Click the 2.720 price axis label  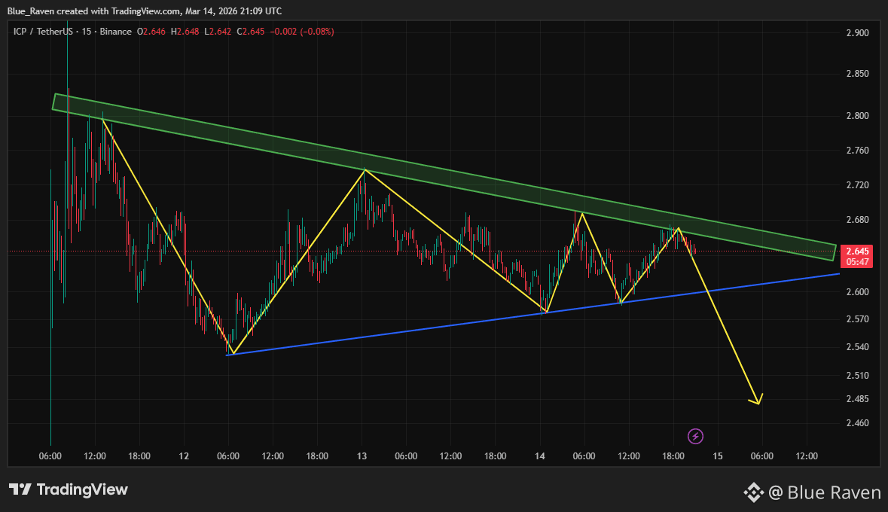[857, 185]
